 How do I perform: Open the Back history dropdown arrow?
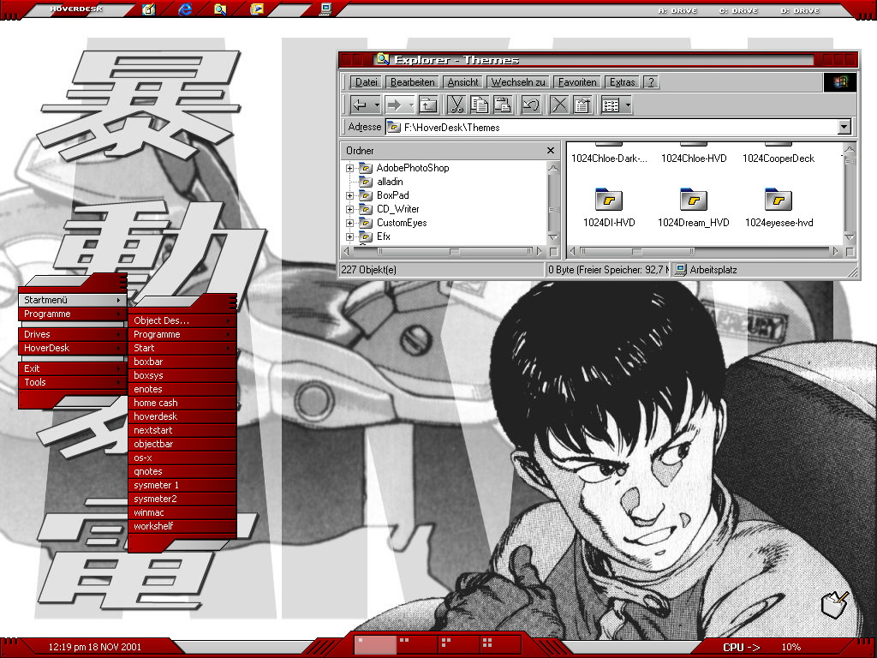(377, 105)
